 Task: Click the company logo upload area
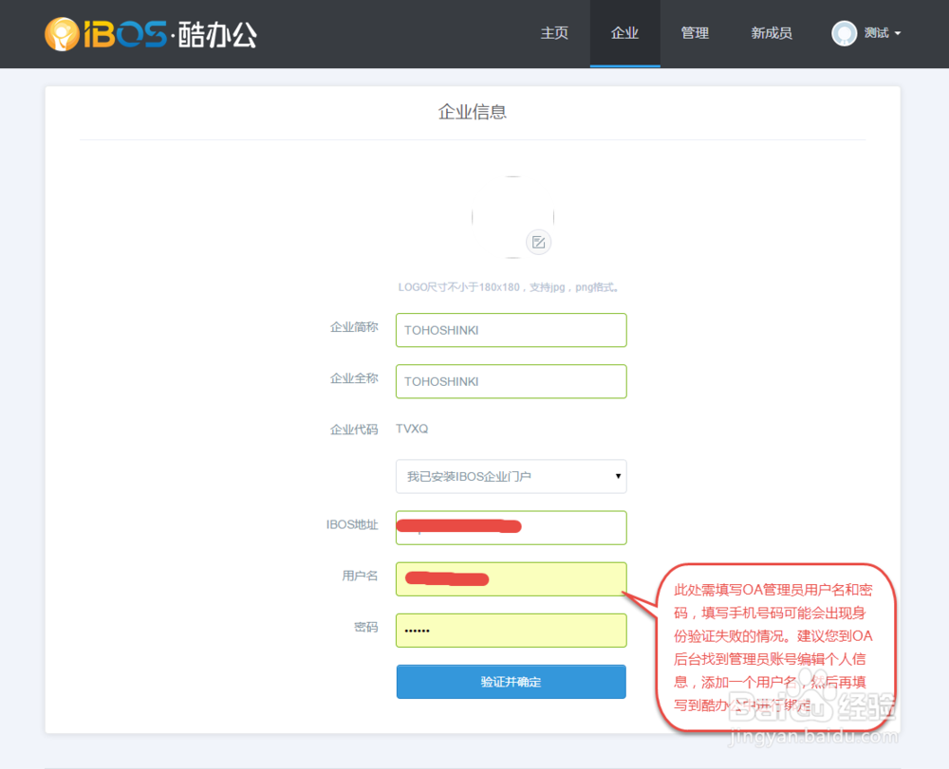[x=512, y=217]
